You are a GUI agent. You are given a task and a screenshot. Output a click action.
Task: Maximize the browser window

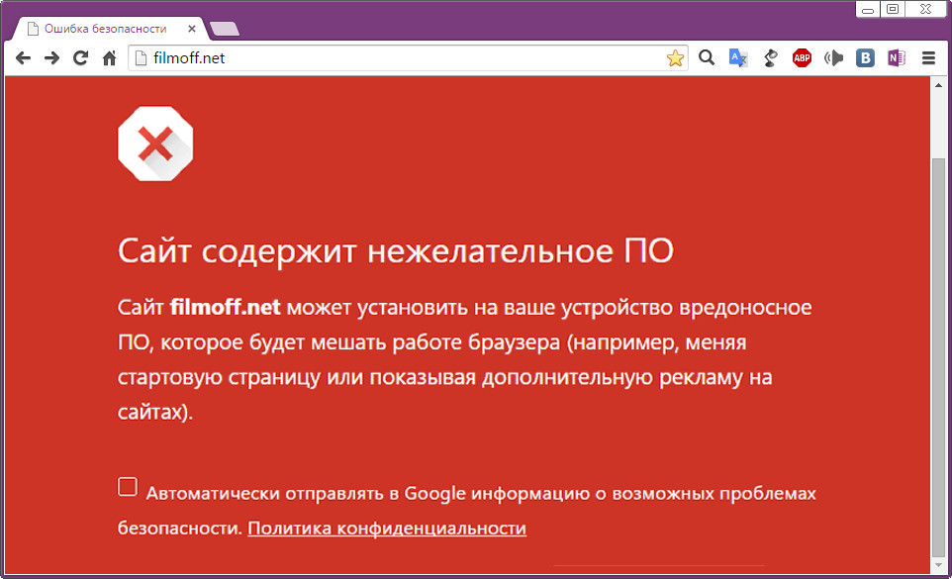coord(893,9)
